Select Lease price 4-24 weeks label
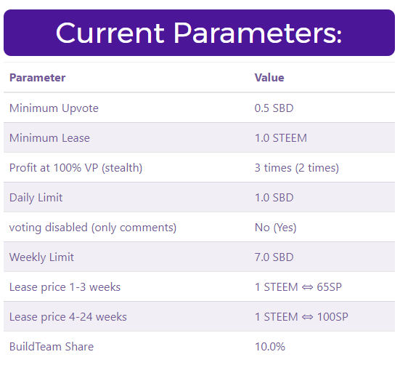400x373 pixels. 68,317
